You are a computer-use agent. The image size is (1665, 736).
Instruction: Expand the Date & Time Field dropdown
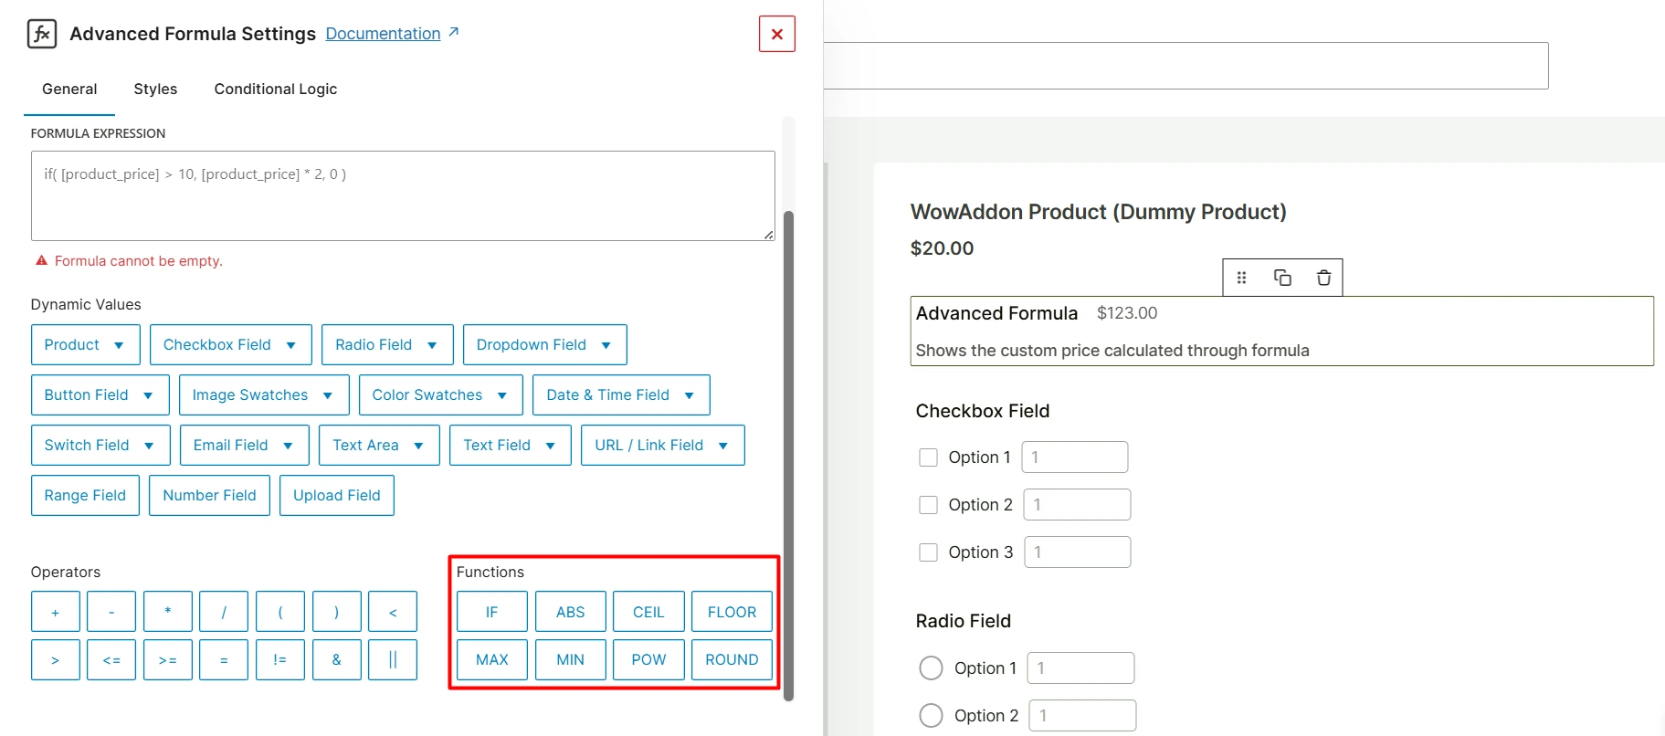620,395
